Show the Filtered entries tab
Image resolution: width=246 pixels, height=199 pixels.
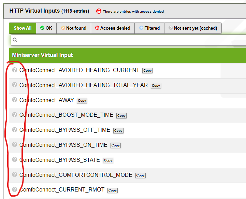[x=149, y=28]
